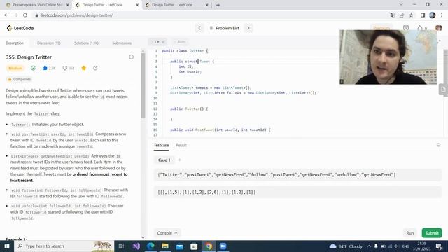This screenshot has height=252, width=448.
Task: Open a new browser tab
Action: click(x=218, y=5)
